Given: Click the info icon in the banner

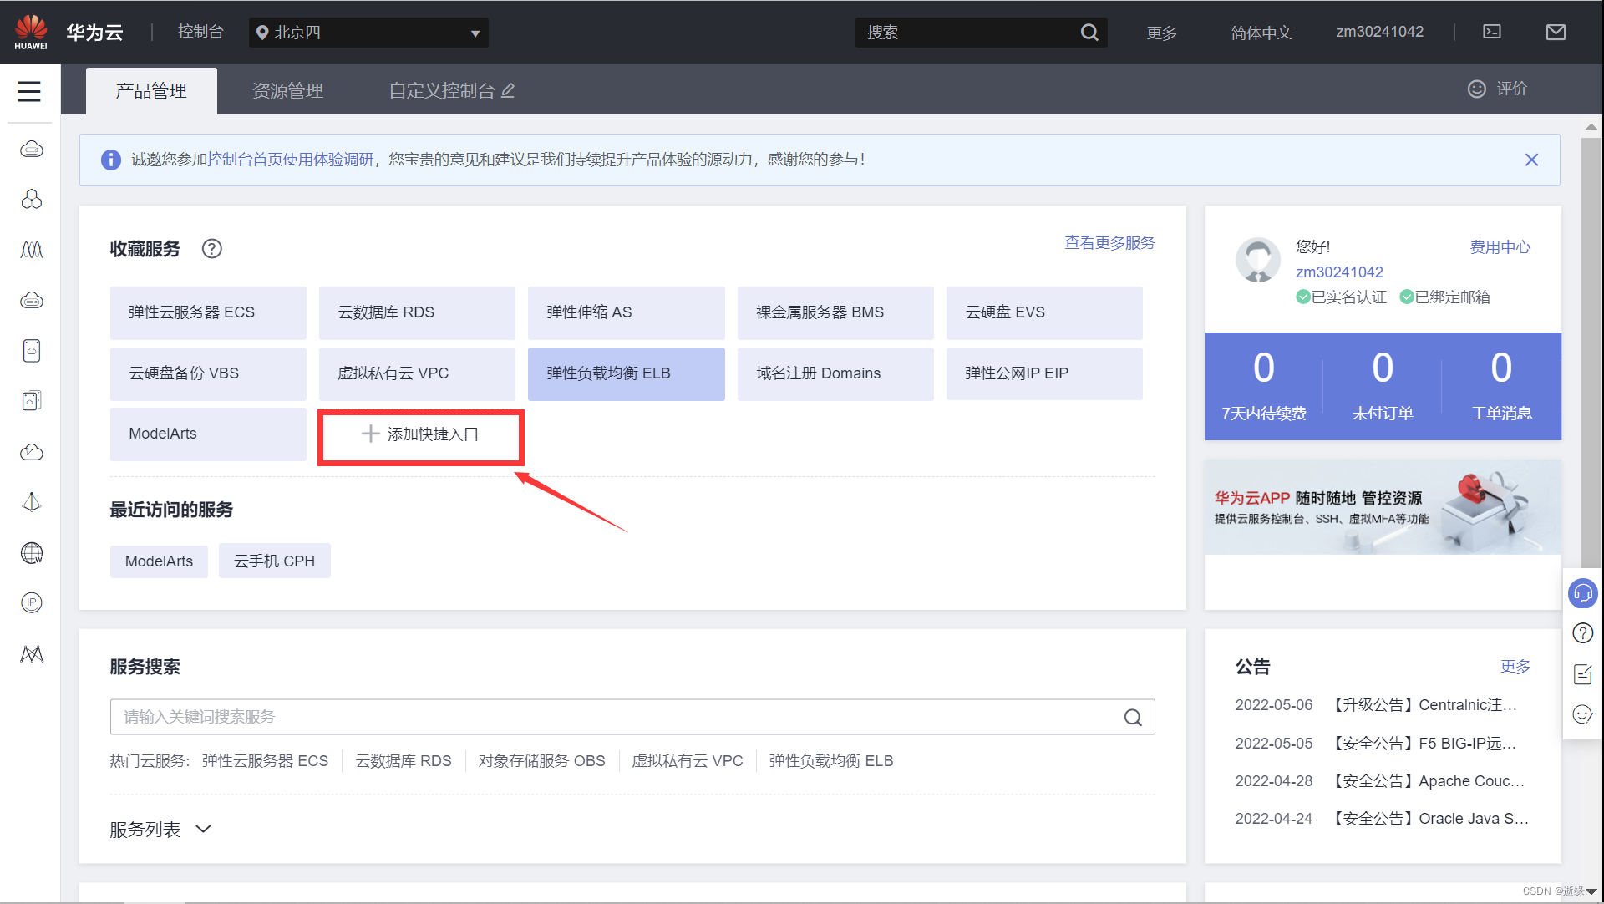Looking at the screenshot, I should (x=110, y=160).
